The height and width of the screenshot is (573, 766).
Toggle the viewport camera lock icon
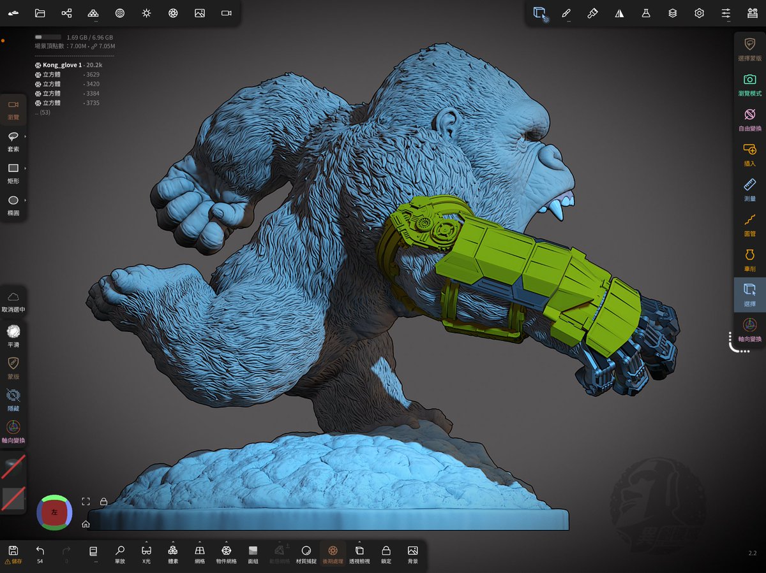[103, 502]
